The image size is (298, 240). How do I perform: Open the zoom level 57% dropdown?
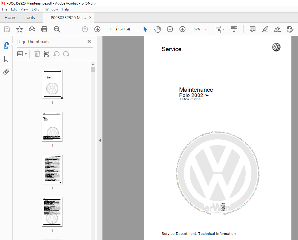206,29
